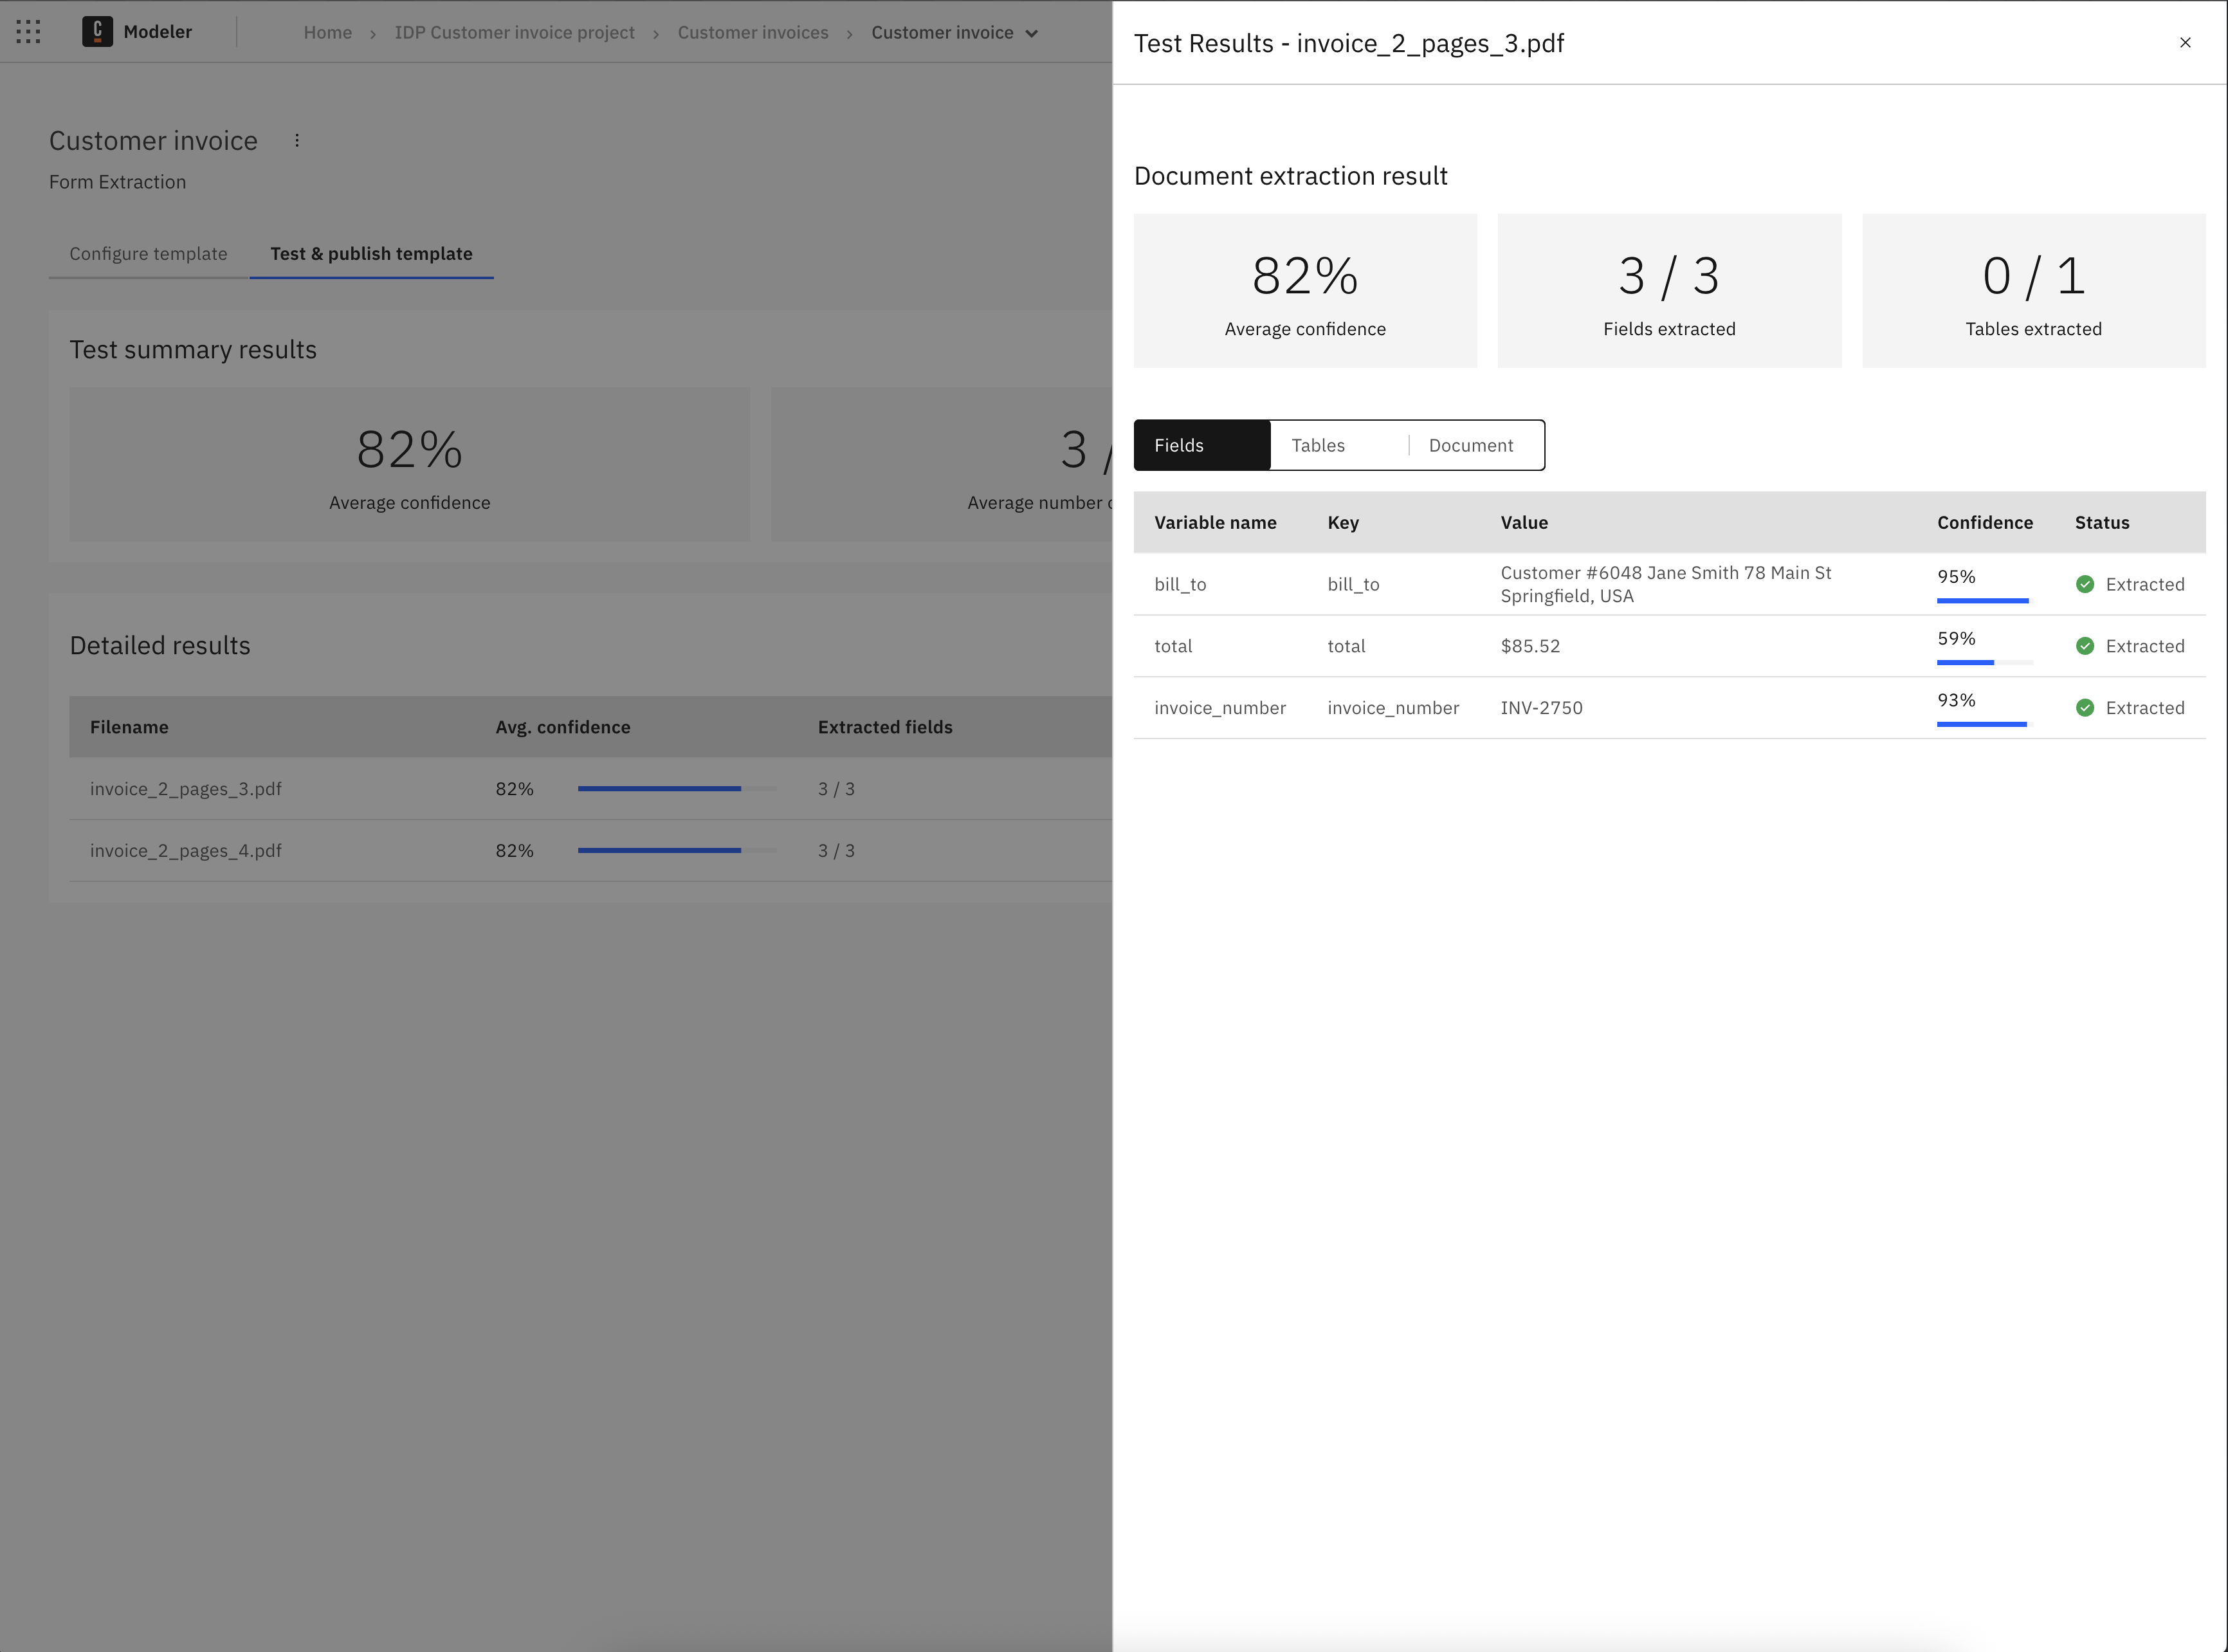Click the 0 / 1 Tables extracted card
The height and width of the screenshot is (1652, 2228).
[x=2033, y=291]
